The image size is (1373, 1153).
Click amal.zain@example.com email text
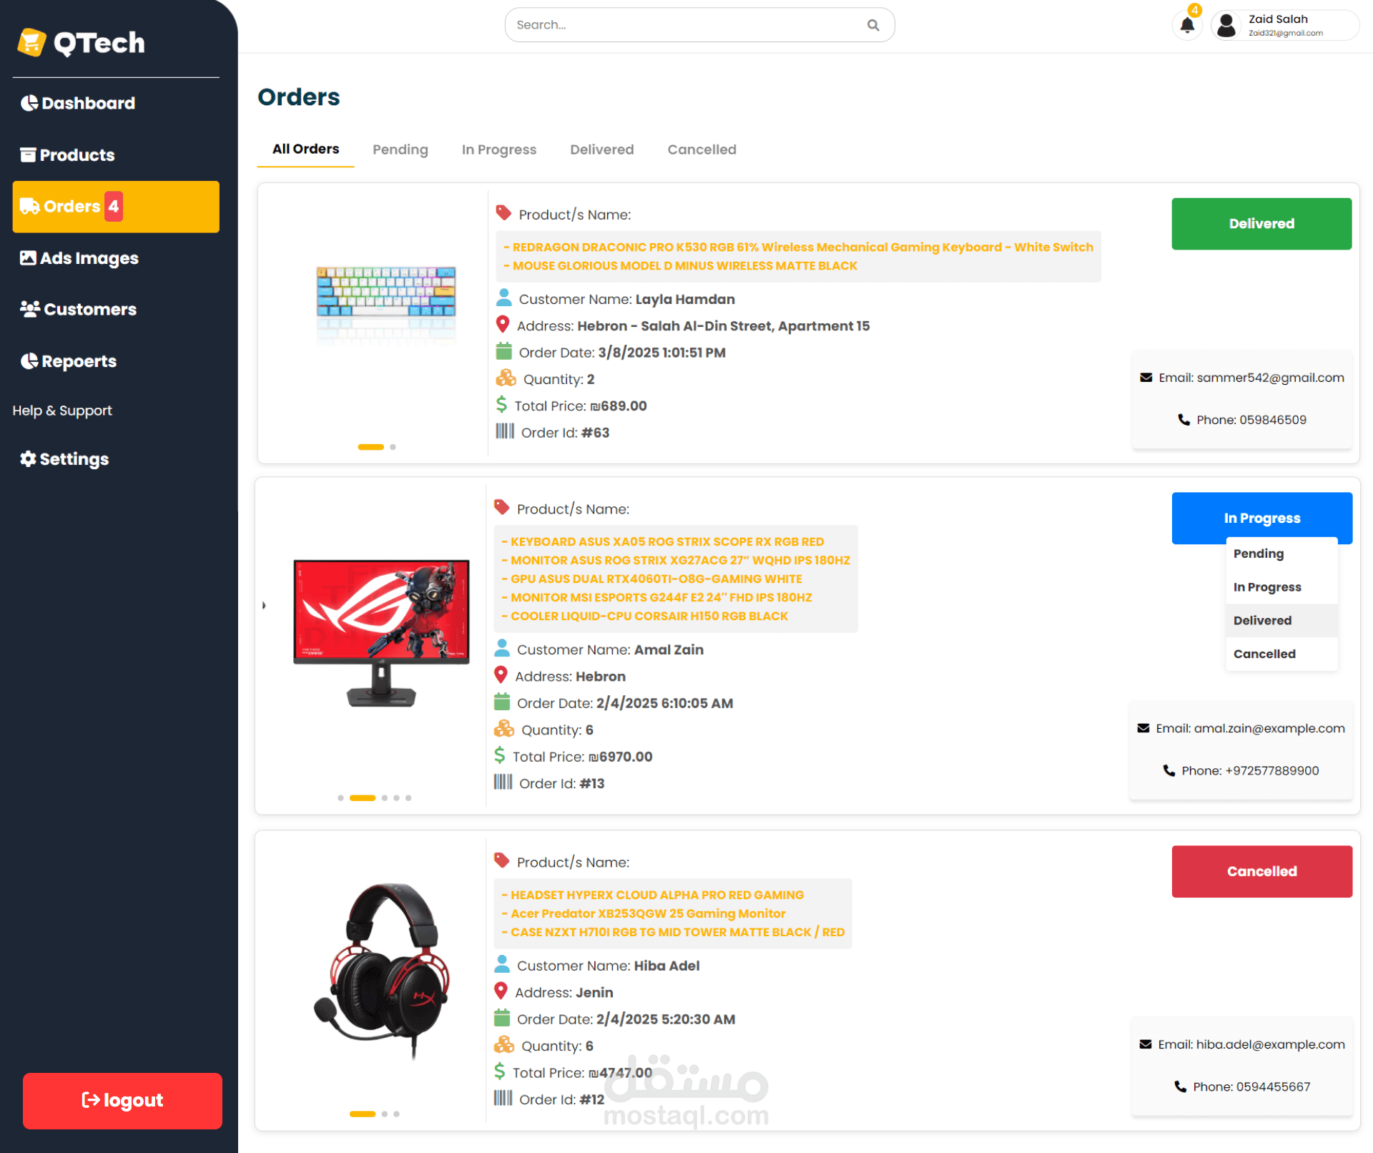pos(1269,728)
